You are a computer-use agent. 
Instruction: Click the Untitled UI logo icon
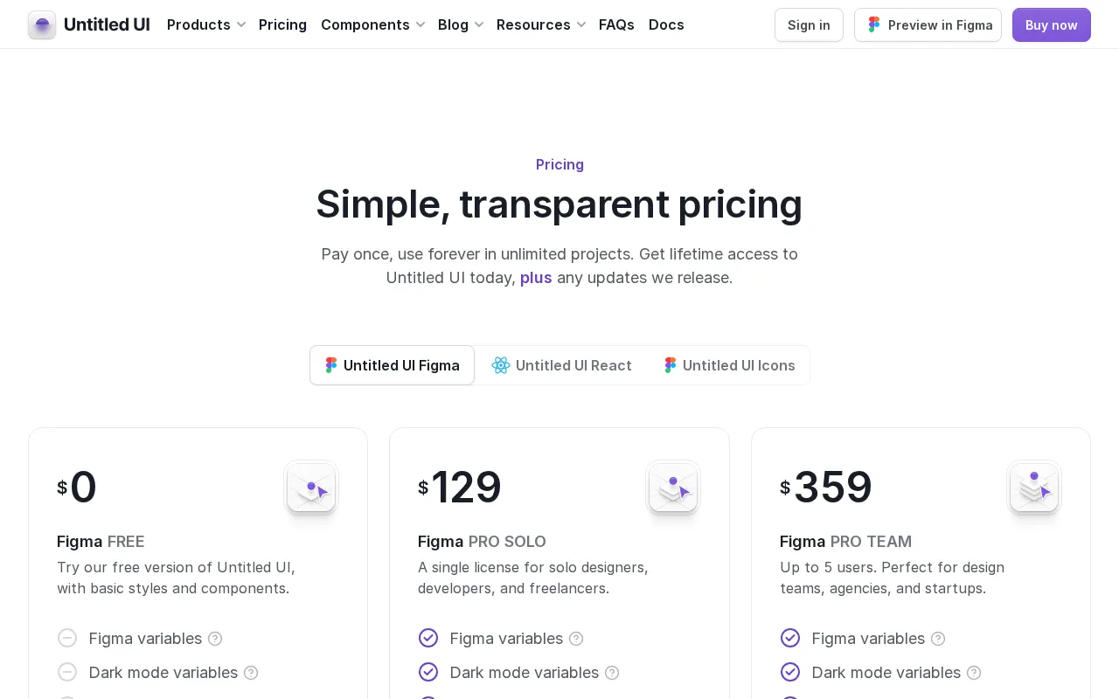pyautogui.click(x=42, y=24)
